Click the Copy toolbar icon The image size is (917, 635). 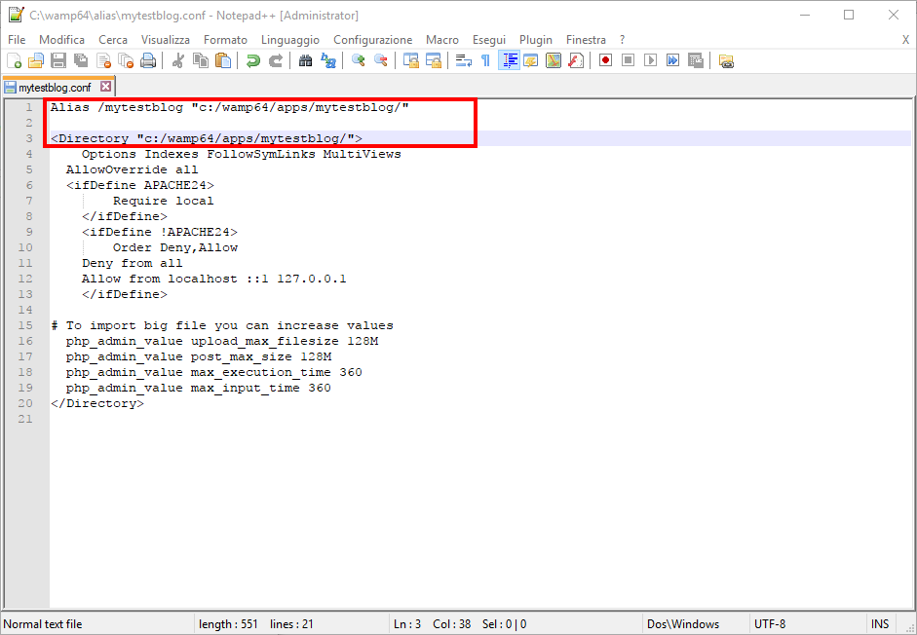[x=201, y=60]
